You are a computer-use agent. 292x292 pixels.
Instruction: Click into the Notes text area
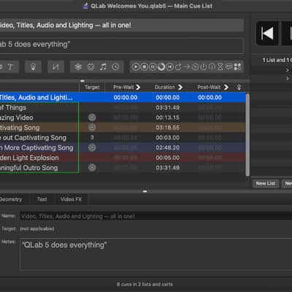tap(155, 254)
